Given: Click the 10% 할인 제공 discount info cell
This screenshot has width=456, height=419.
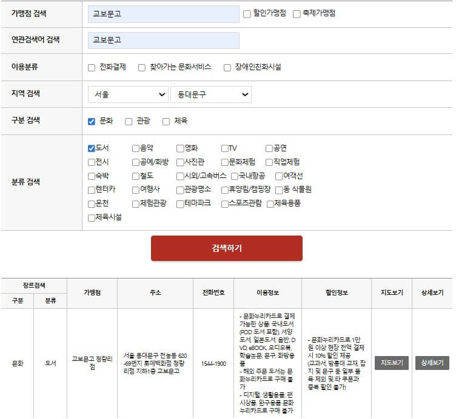Looking at the screenshot, I should click(336, 363).
